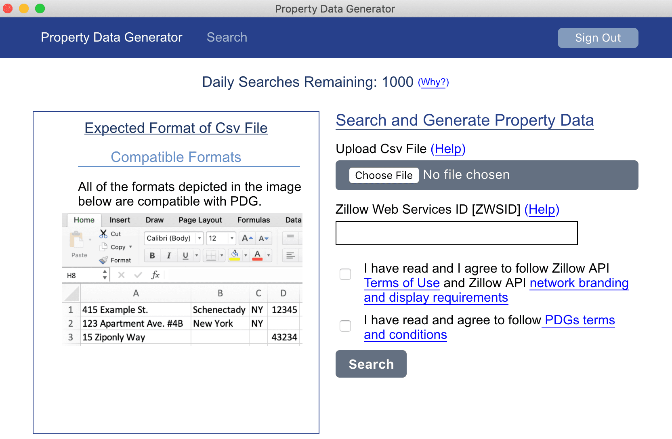Click the Italic formatting icon

coord(169,256)
